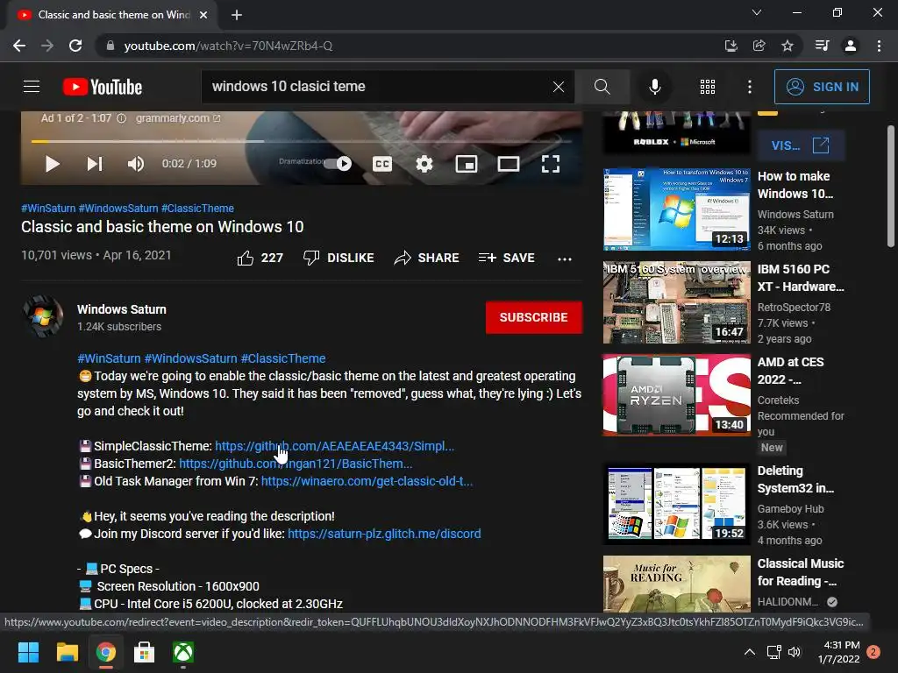Open media controls icon in Chrome toolbar
Image resolution: width=898 pixels, height=673 pixels.
coord(822,46)
